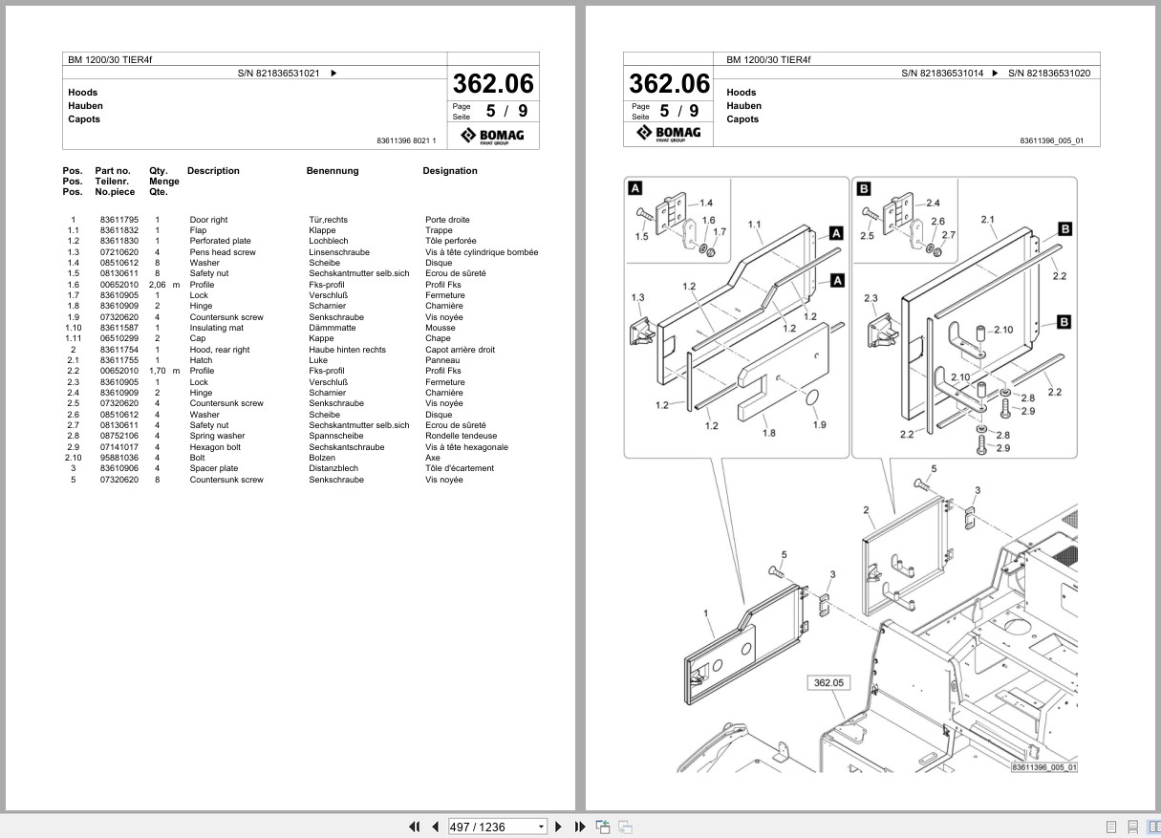Select the Spacer plate description

pos(214,468)
